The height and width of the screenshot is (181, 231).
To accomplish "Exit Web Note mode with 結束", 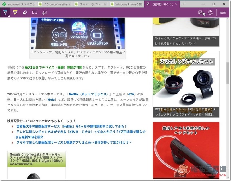I will click(223, 13).
